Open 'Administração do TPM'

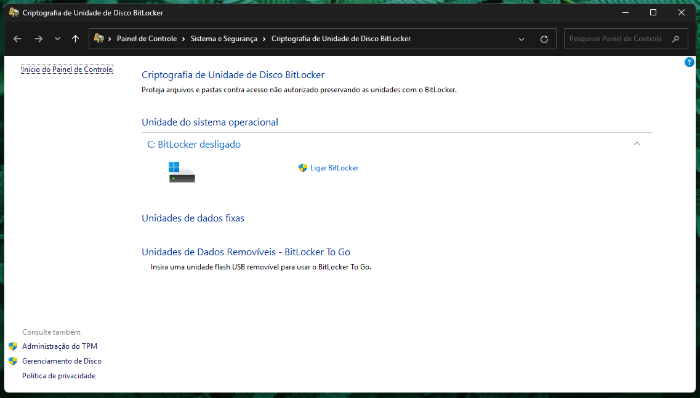60,346
